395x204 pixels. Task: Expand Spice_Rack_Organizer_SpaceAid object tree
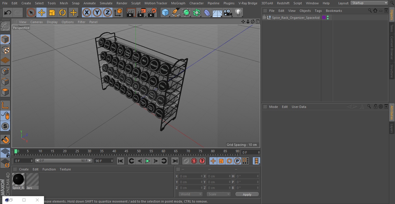(264, 18)
